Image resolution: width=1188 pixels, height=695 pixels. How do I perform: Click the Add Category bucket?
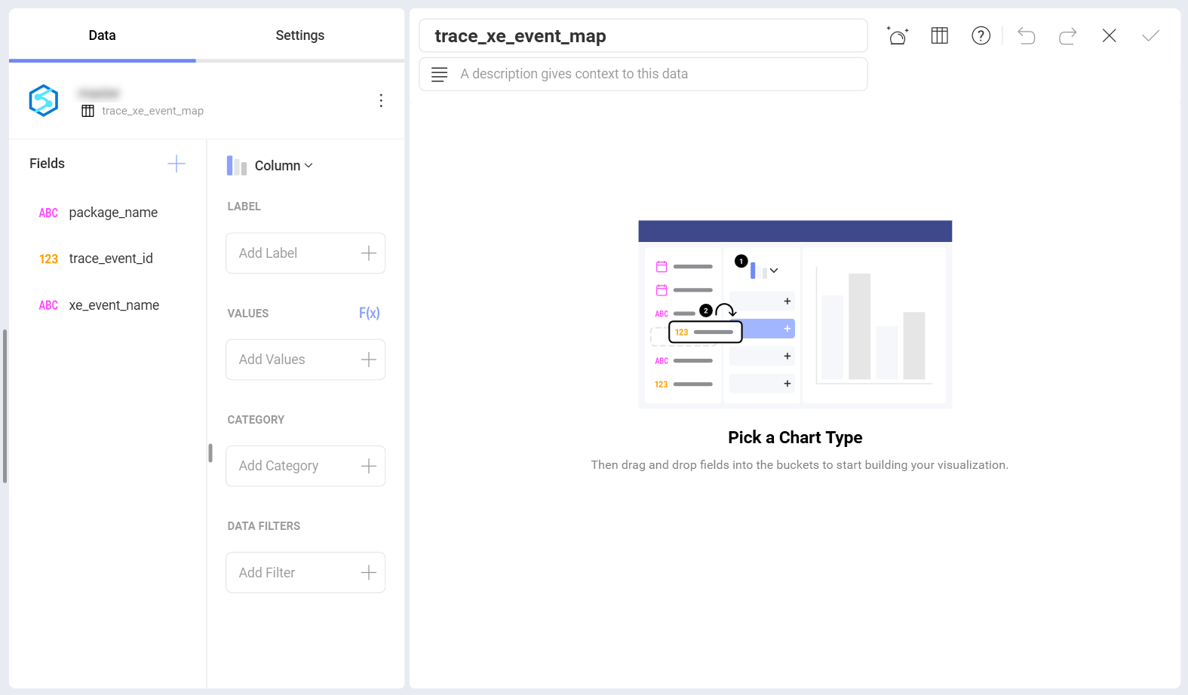coord(305,466)
